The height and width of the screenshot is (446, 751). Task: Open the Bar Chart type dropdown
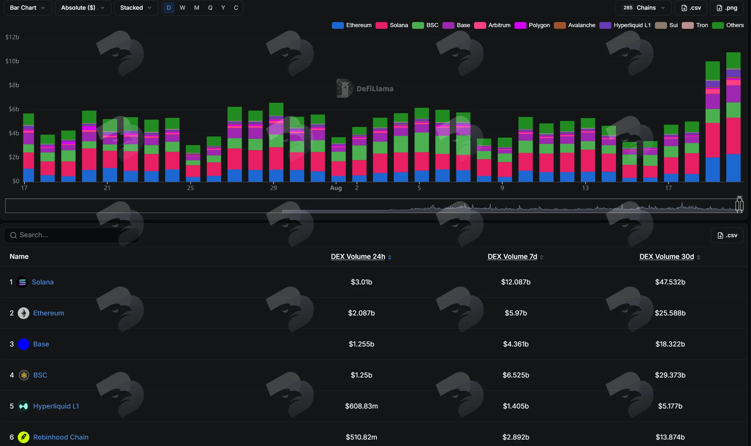(x=27, y=8)
